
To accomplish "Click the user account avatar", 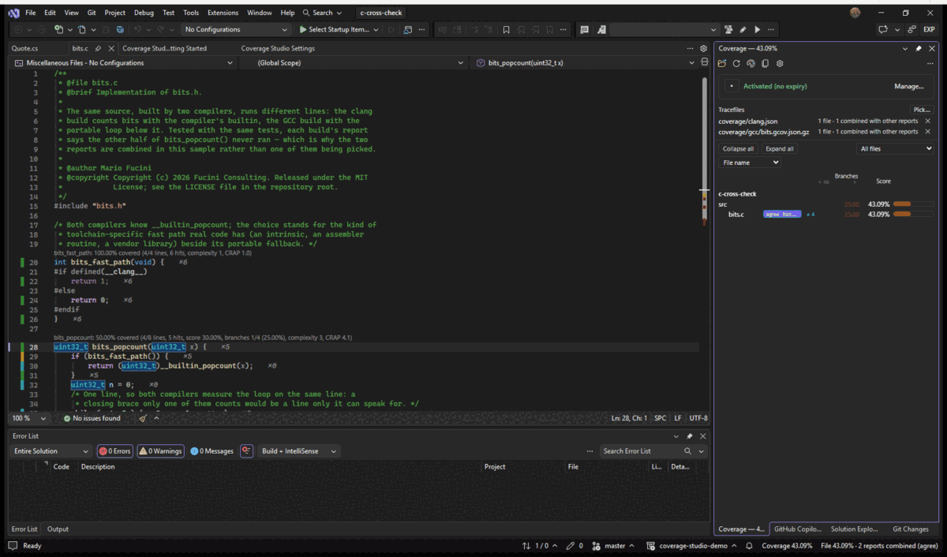I will (x=855, y=13).
